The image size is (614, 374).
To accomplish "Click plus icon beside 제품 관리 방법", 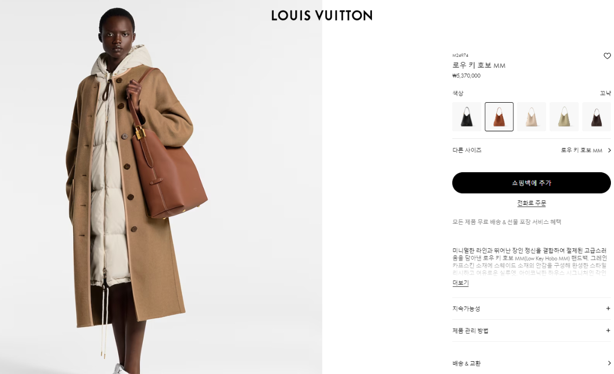I will [608, 331].
